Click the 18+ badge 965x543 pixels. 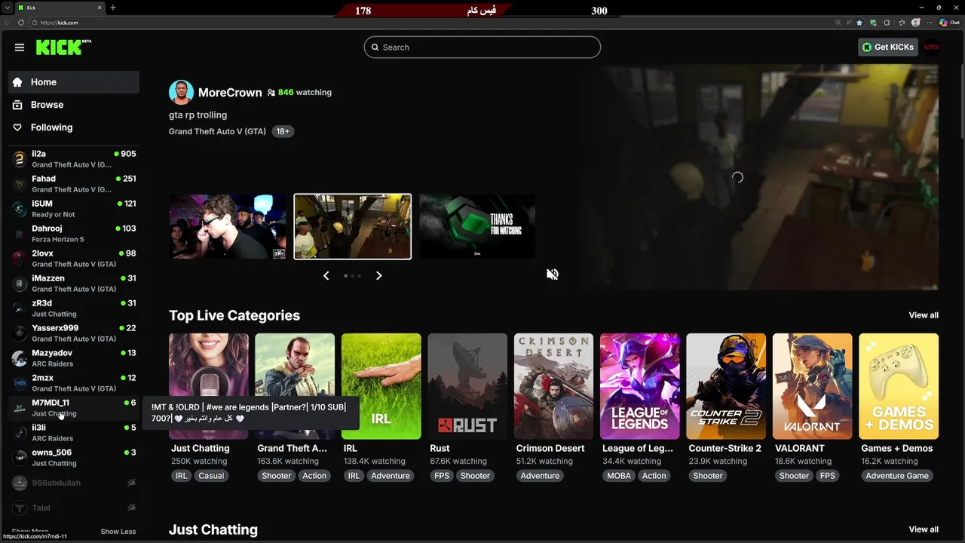click(x=283, y=131)
